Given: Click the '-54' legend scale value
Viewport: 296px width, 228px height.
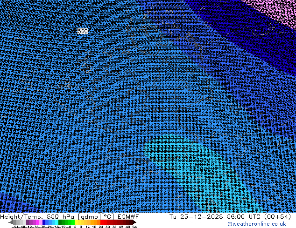Looking at the screenshot, I should [x=15, y=227].
